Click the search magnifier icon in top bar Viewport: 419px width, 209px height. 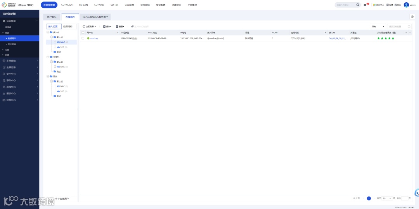pos(358,5)
